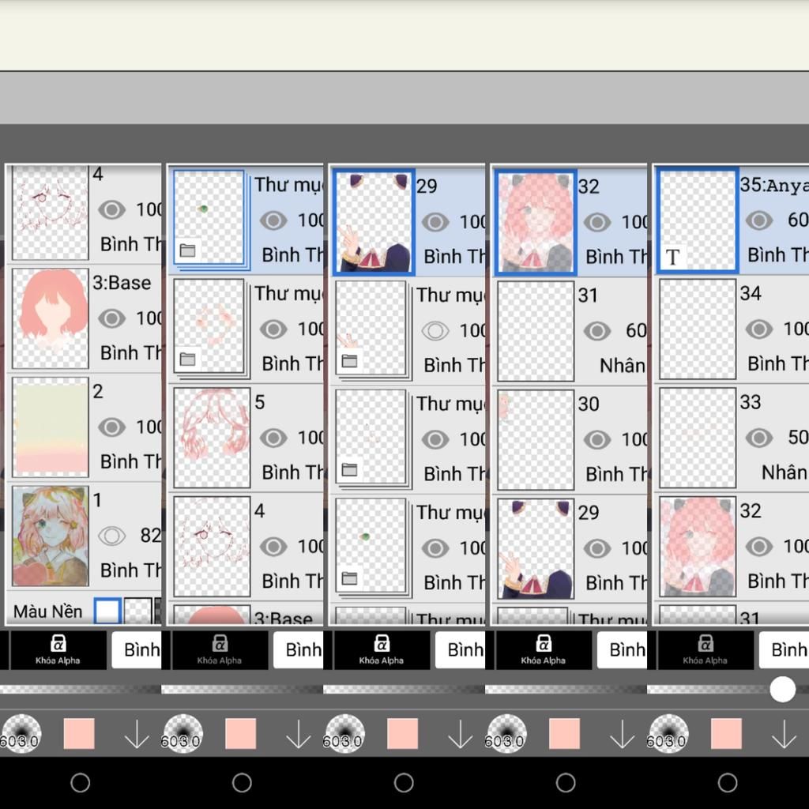
Task: Open Bình blend mode dropdown in panel showing layer 1
Action: (x=137, y=650)
